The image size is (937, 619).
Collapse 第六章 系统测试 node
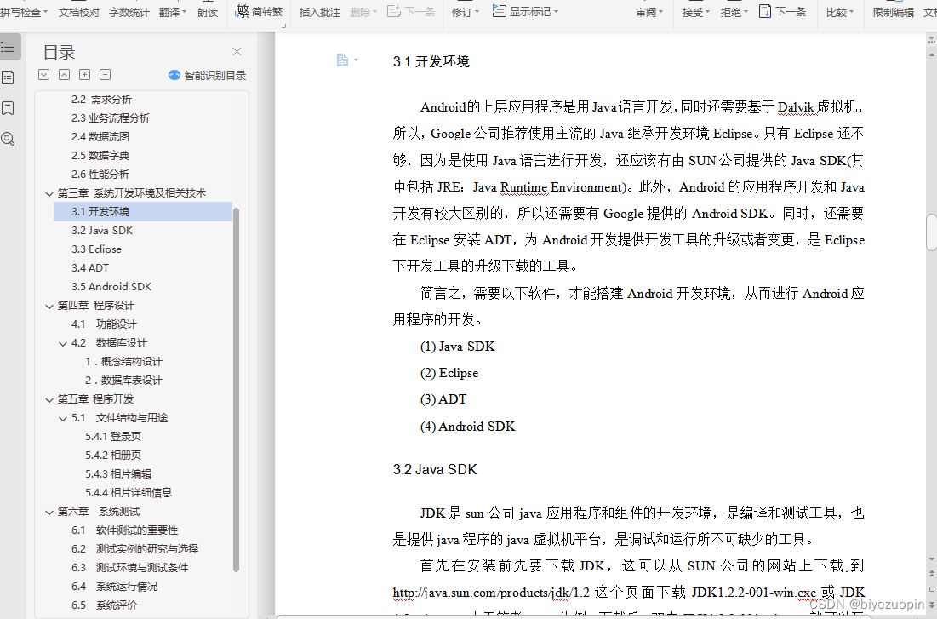(x=49, y=512)
